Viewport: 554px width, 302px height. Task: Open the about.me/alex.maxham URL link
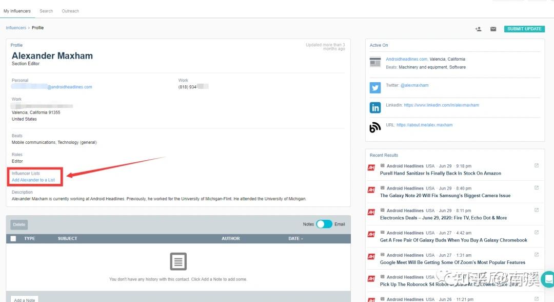pos(424,125)
